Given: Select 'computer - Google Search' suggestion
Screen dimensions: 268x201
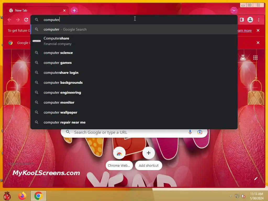Looking at the screenshot, I should 134,29.
